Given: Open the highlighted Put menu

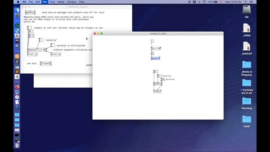Looking at the screenshot, I should 45,2.
